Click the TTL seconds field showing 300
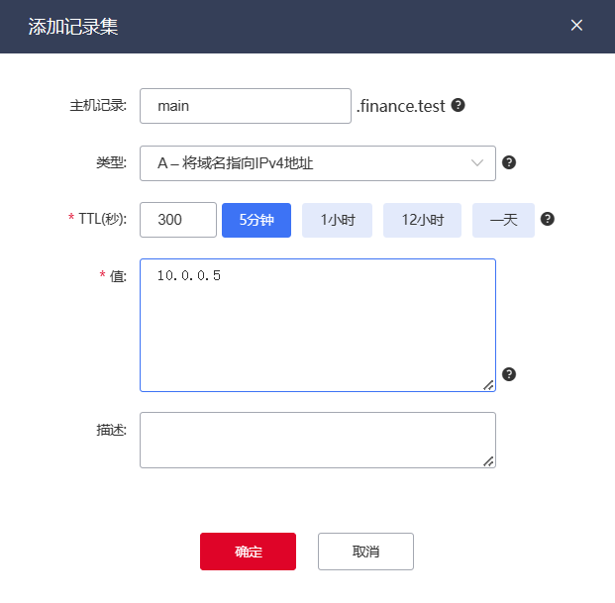The image size is (615, 603). click(178, 220)
